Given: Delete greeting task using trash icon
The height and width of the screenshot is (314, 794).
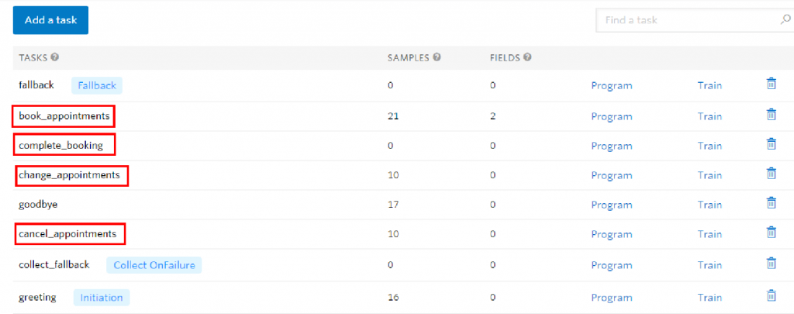Looking at the screenshot, I should 771,295.
